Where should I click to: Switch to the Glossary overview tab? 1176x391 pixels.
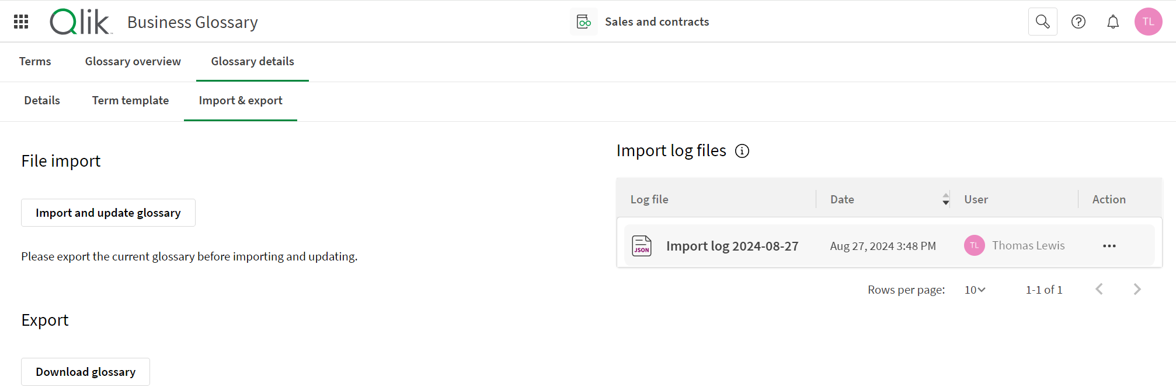point(133,61)
